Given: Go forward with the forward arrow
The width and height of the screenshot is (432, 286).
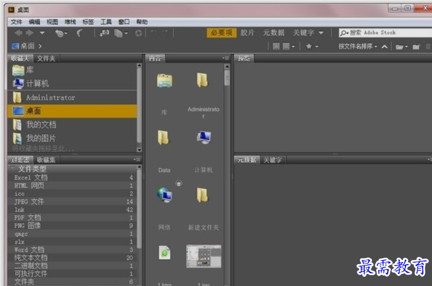Looking at the screenshot, I should tap(30, 33).
